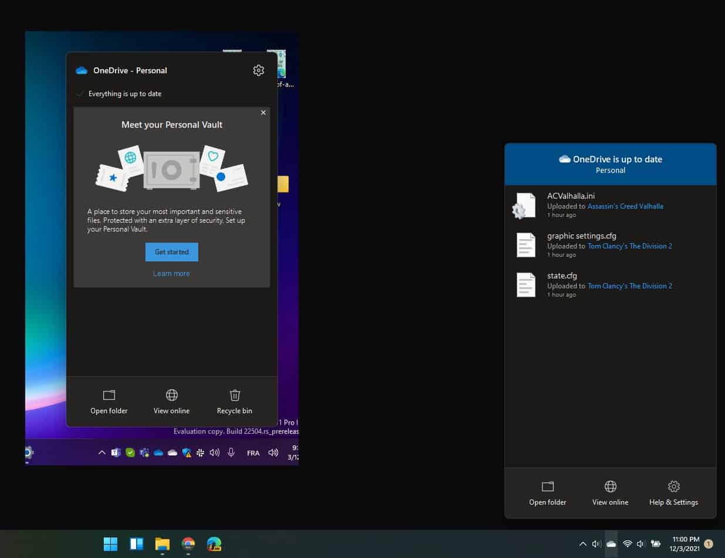Image resolution: width=725 pixels, height=558 pixels.
Task: Open the clock showing 11:00 PM
Action: (685, 544)
